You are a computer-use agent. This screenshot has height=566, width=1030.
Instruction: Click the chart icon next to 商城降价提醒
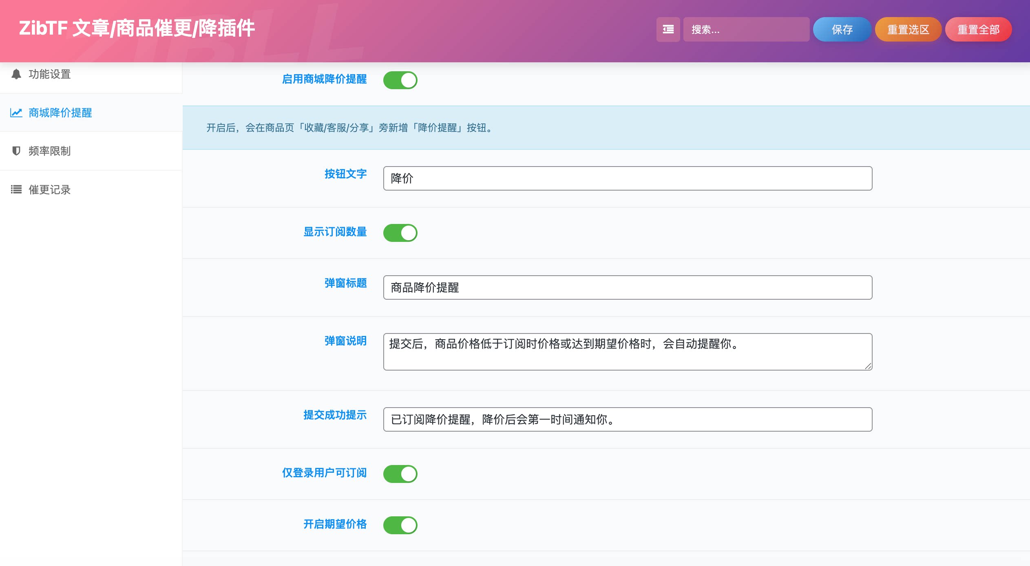coord(15,113)
